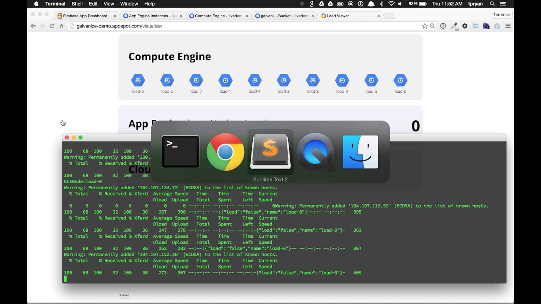Switch to Chrome in app switcher
Screen dimensions: 541x304
225,152
